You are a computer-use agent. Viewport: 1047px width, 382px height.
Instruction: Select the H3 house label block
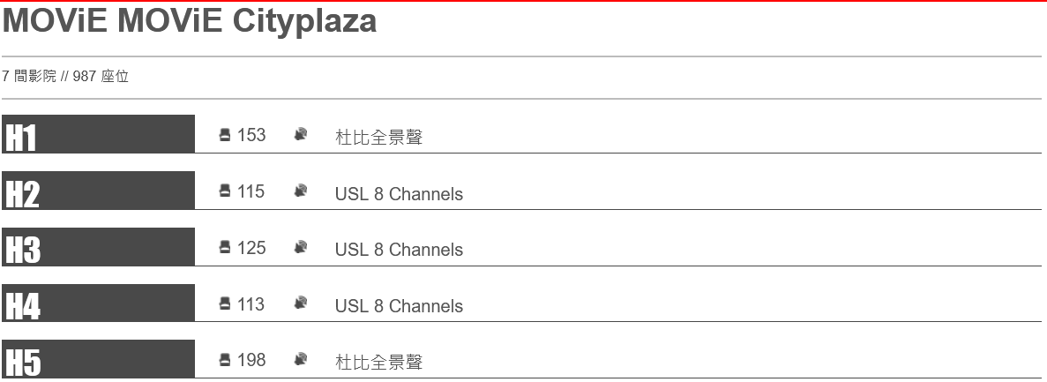pyautogui.click(x=98, y=247)
